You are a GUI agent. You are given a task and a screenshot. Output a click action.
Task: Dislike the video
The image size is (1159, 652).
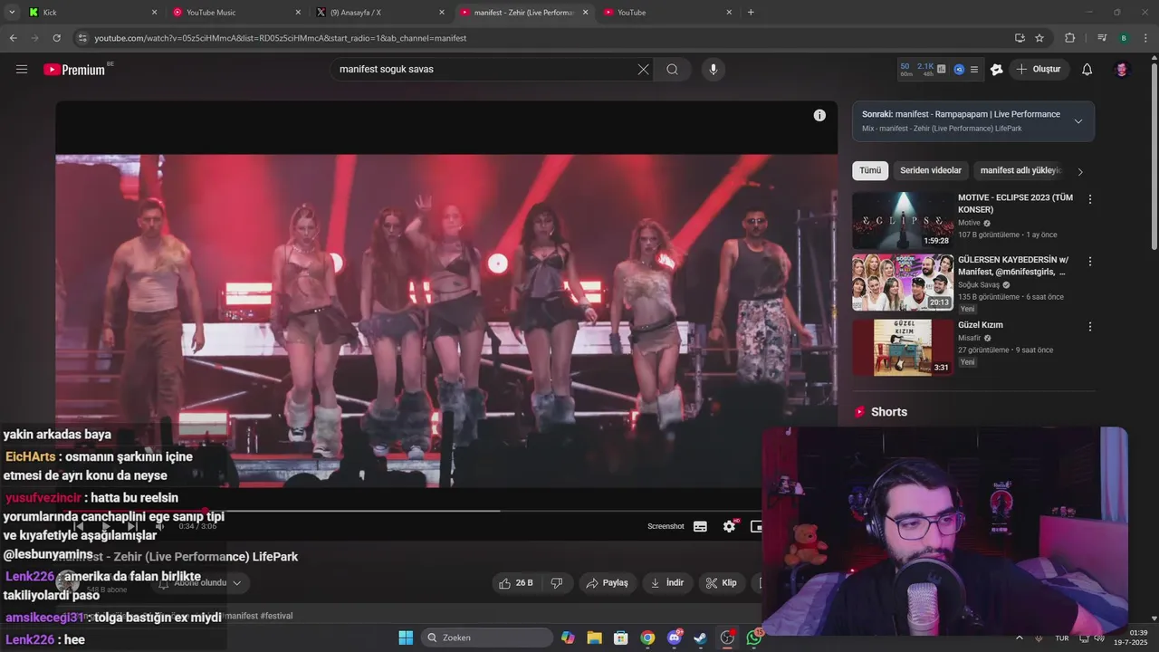click(557, 583)
